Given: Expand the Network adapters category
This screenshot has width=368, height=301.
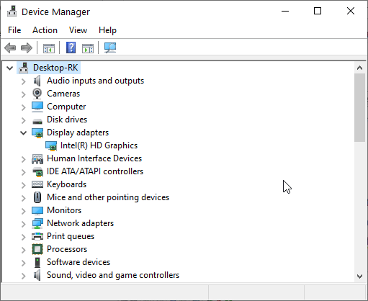Looking at the screenshot, I should pos(23,224).
